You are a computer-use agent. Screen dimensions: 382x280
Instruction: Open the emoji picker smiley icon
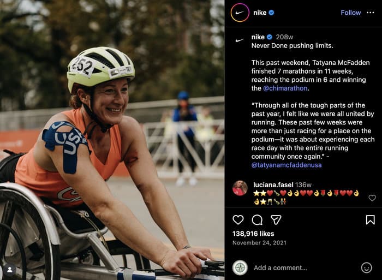(366, 267)
